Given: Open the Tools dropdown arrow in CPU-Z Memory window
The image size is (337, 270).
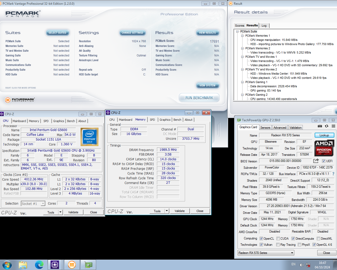Looking at the screenshot, I should point(167,211).
